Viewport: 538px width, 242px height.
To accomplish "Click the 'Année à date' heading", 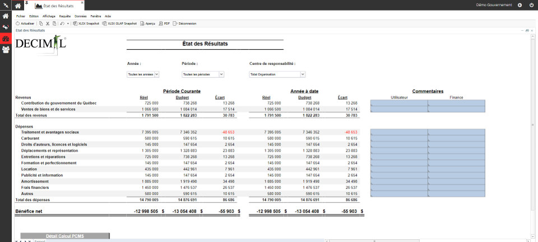I will pos(304,91).
